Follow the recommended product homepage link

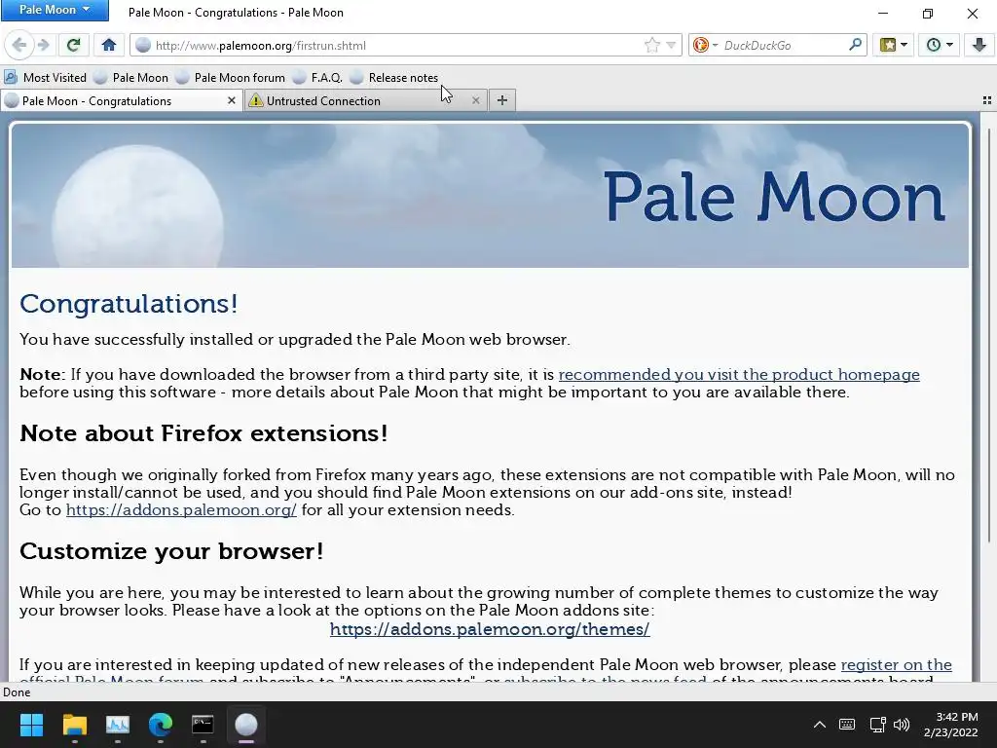point(739,375)
